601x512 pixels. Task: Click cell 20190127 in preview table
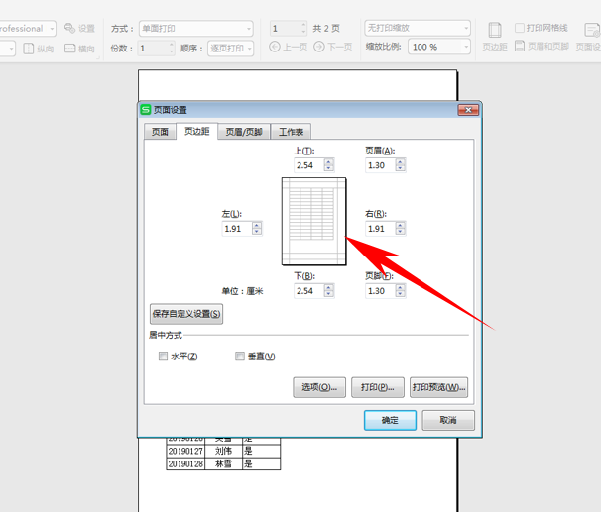(x=185, y=451)
